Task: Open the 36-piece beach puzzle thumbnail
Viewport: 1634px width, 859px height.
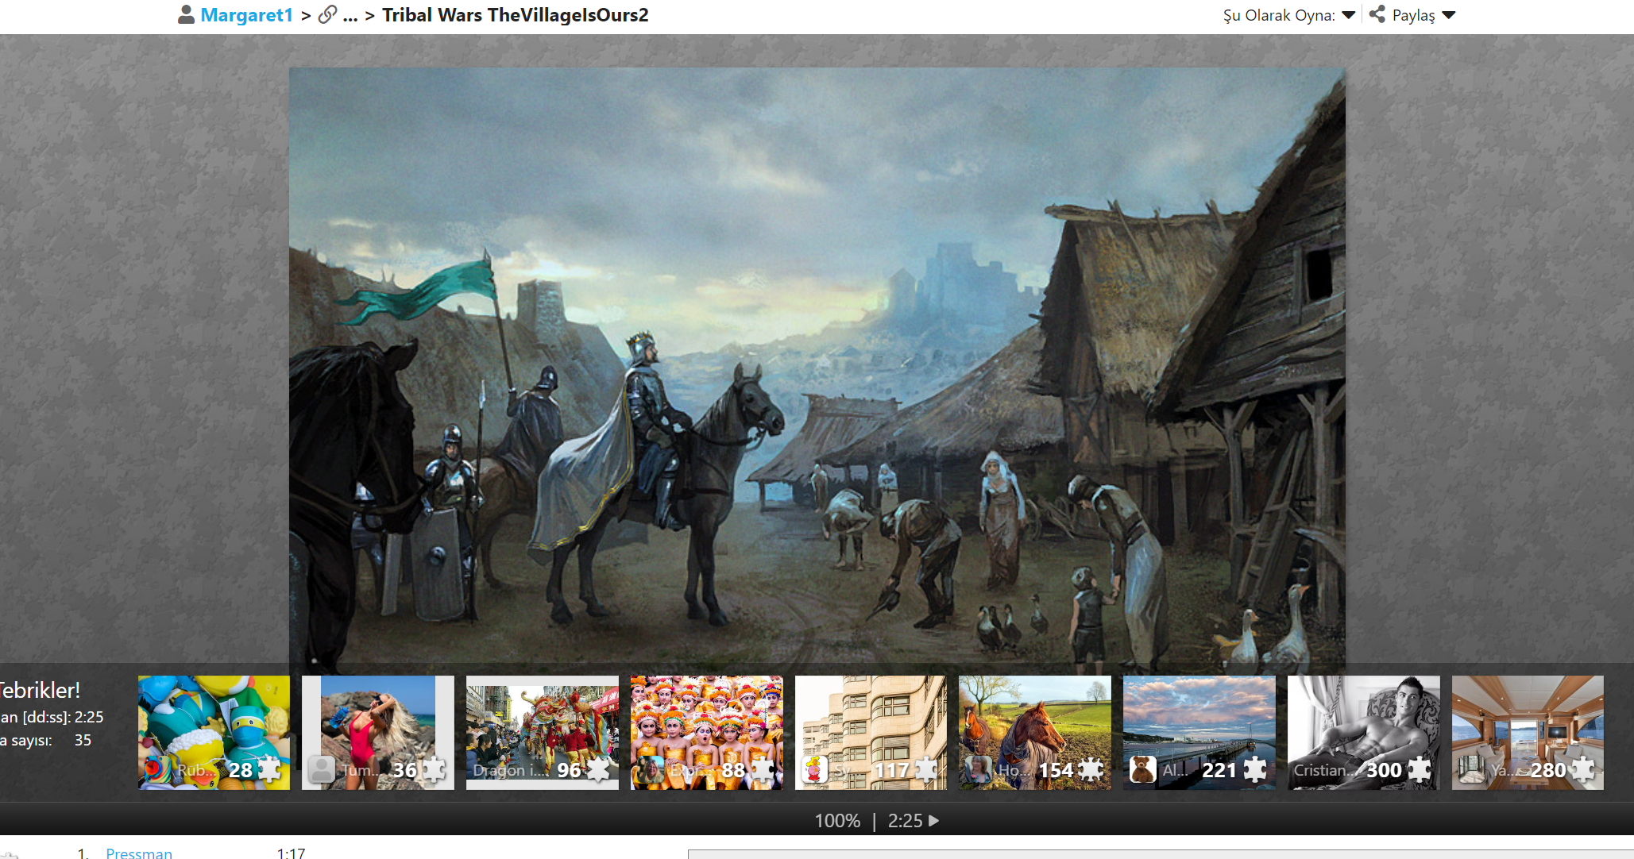Action: click(378, 733)
